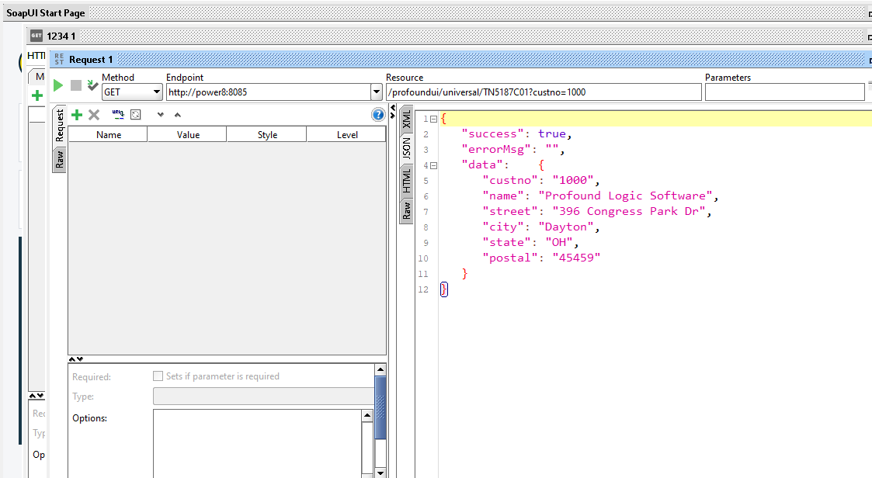Click the "custno": "1000" line

541,181
